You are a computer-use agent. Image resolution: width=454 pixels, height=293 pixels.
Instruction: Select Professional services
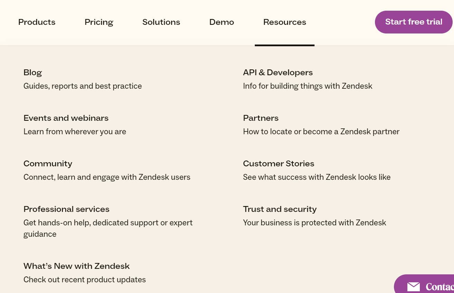coord(66,209)
